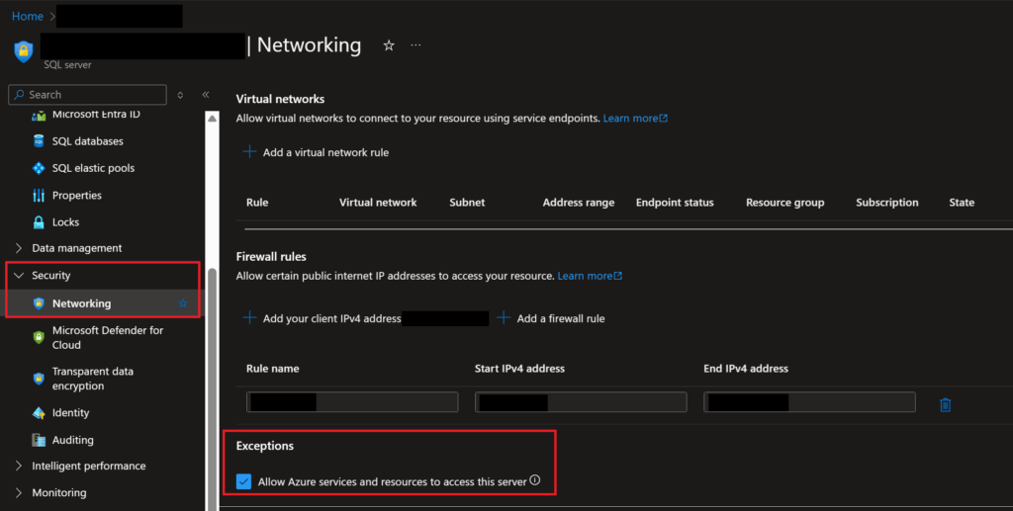Click plus icon for Add a virtual network rule
Screen dimensions: 1013x511
(249, 151)
